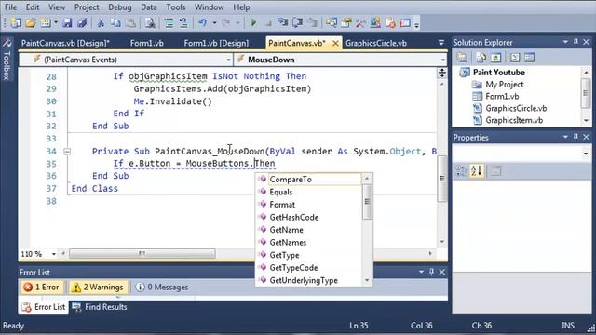
Task: Click the Add New Item icon
Action: 46,23
